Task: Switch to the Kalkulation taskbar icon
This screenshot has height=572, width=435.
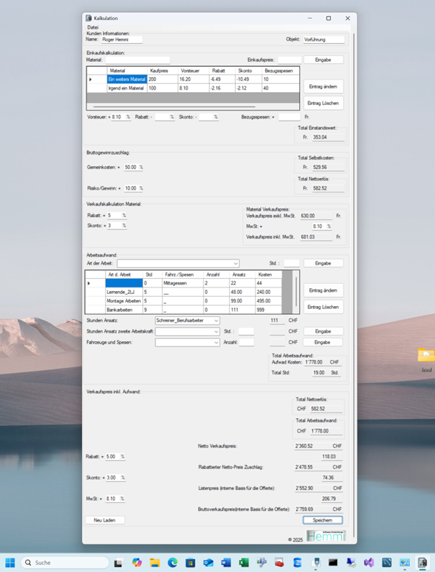Action: tap(423, 563)
